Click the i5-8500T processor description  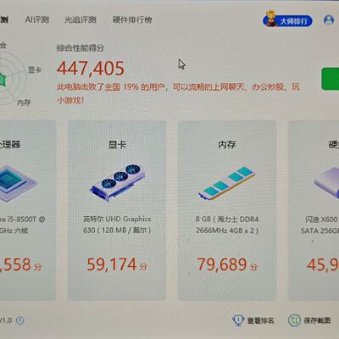[x=22, y=225]
